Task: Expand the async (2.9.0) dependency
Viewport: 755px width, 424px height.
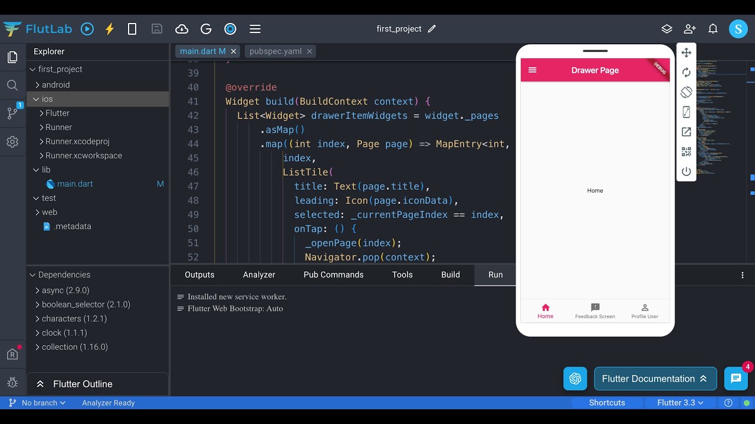Action: 37,290
